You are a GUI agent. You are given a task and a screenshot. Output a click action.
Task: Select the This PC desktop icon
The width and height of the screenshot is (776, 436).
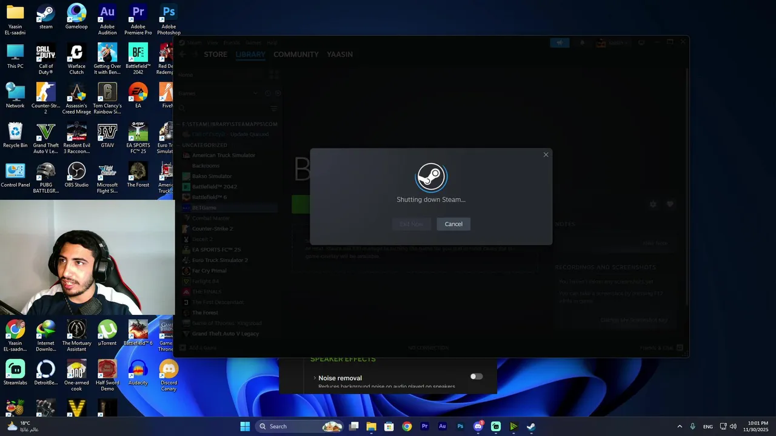[15, 56]
